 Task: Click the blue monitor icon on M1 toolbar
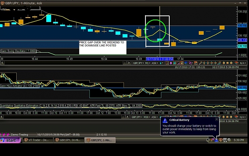coord(186,63)
